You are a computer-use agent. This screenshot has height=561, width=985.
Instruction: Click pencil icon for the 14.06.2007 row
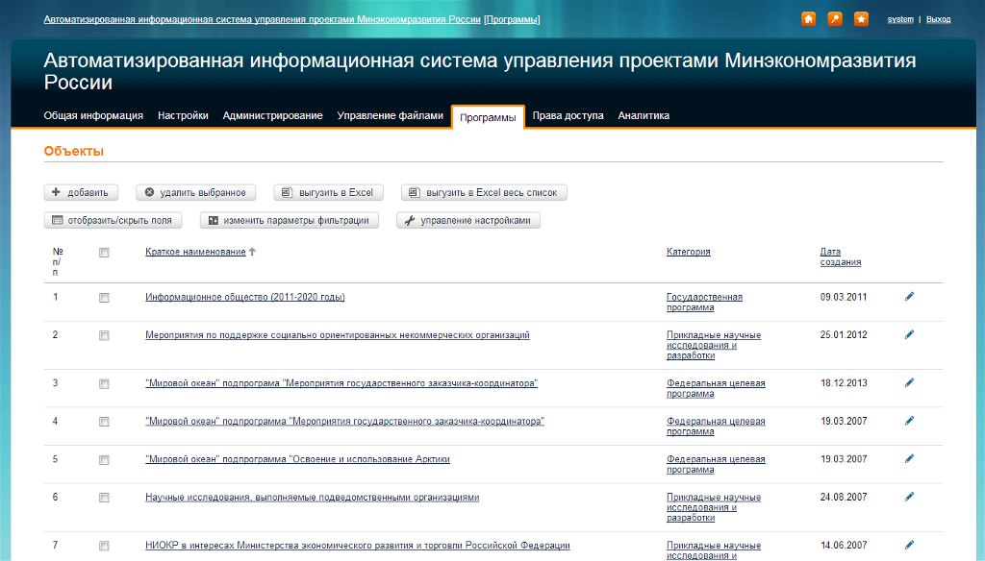pyautogui.click(x=909, y=546)
